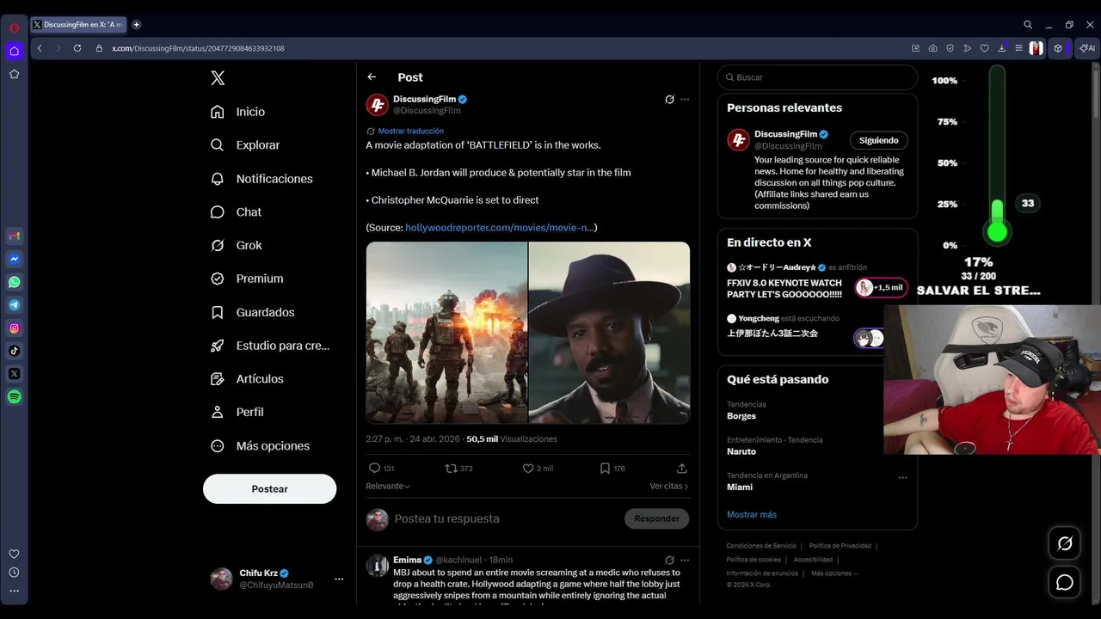This screenshot has width=1101, height=619.
Task: Open the X home logo
Action: point(218,78)
